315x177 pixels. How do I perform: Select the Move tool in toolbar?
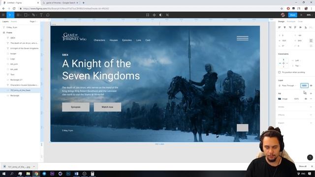point(9,15)
